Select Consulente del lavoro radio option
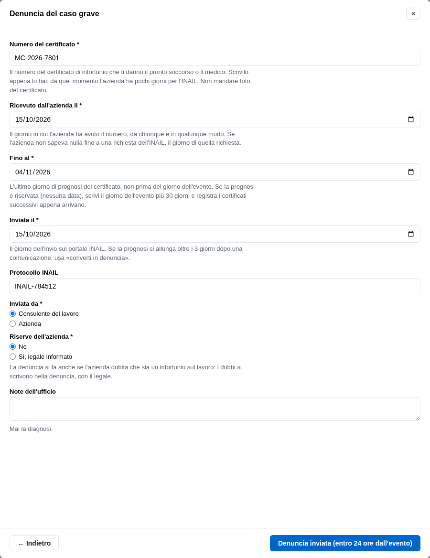This screenshot has width=430, height=558. point(13,314)
